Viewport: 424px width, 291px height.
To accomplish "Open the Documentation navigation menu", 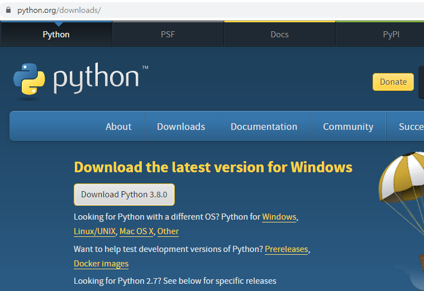I will (264, 127).
